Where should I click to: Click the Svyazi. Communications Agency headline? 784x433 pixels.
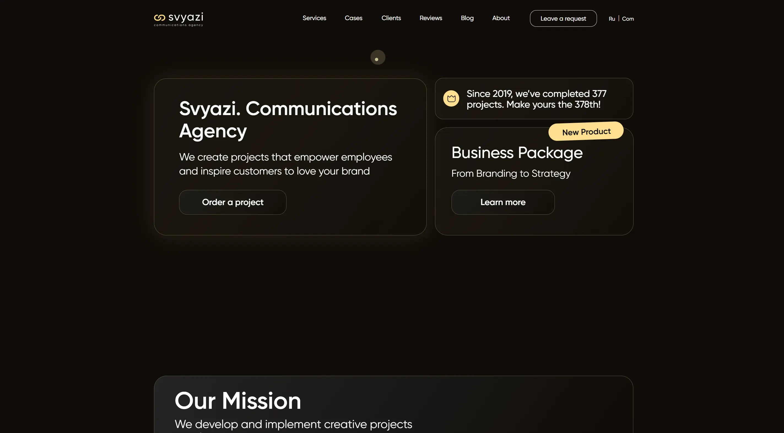click(x=288, y=120)
